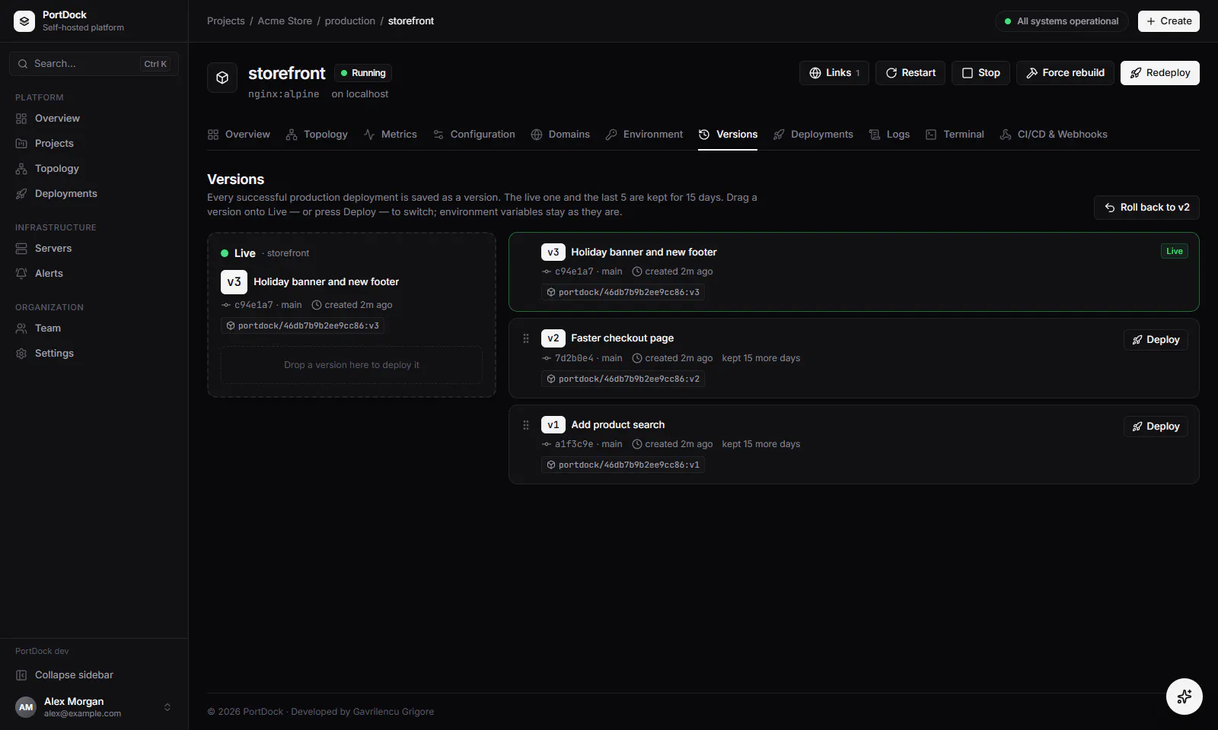1218x730 pixels.
Task: Open sidebar Topology page
Action: 94,169
